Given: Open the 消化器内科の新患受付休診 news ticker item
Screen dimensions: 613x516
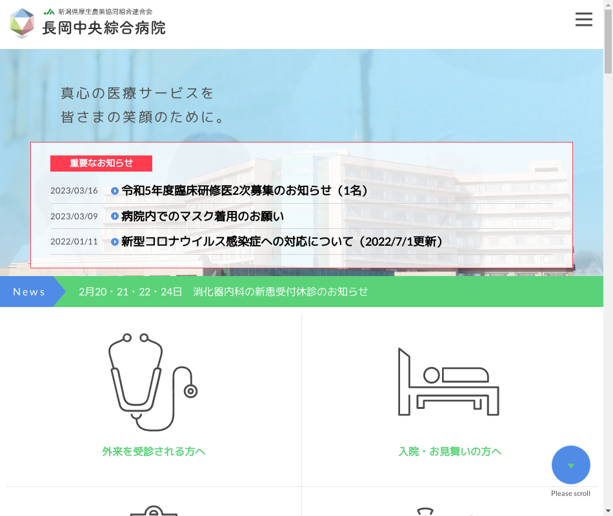Looking at the screenshot, I should pos(223,292).
